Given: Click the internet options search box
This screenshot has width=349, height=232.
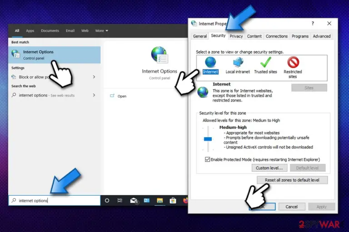Looking at the screenshot, I should coord(55,200).
